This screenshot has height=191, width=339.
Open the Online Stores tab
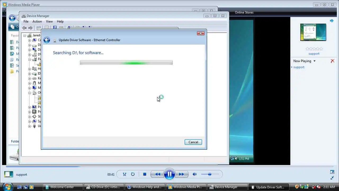pyautogui.click(x=244, y=12)
